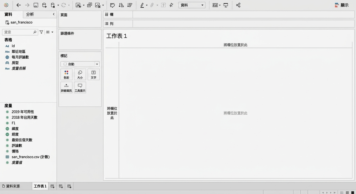Click the 色彩 marks button
Viewport: 356px width, 194px height.
pos(66,75)
